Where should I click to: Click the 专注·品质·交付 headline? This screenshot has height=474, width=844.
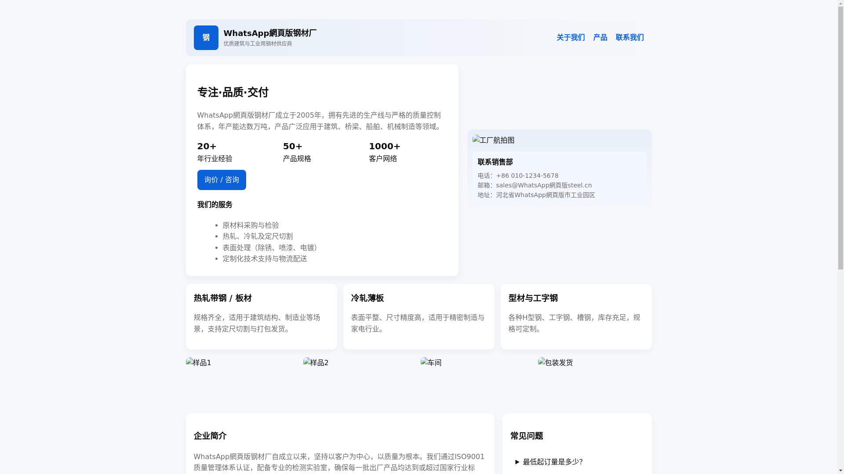pos(233,92)
